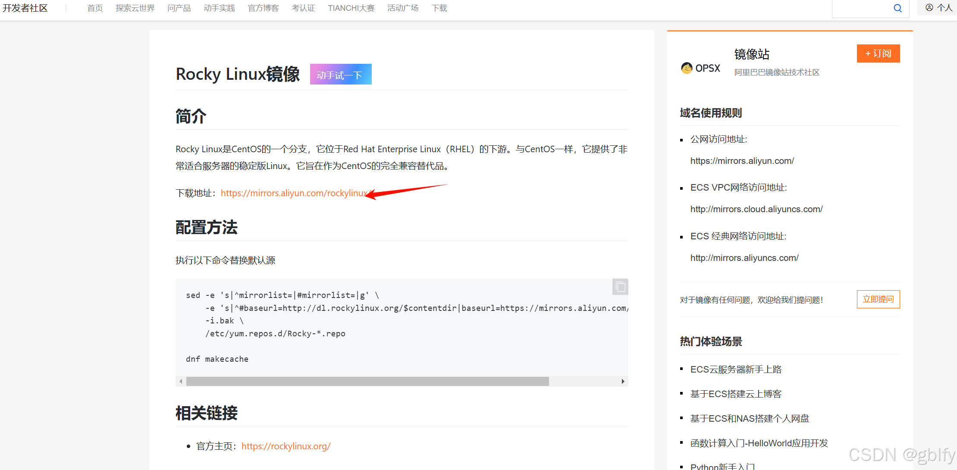
Task: Open the mirrors.aliyun.com public address link
Action: click(742, 161)
